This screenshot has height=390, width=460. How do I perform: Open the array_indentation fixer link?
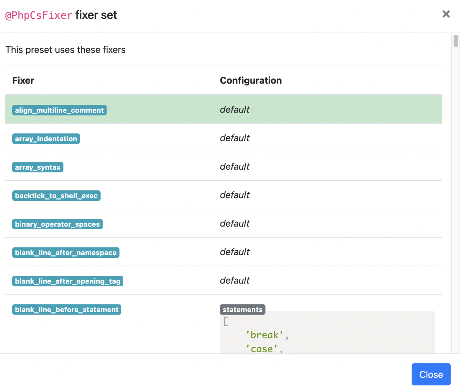click(x=46, y=138)
